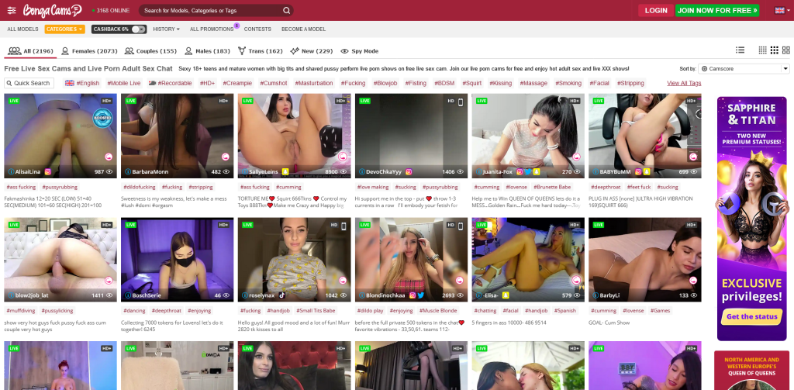Click into the Quick Search field
Screen dimensions: 794x390
tap(30, 83)
